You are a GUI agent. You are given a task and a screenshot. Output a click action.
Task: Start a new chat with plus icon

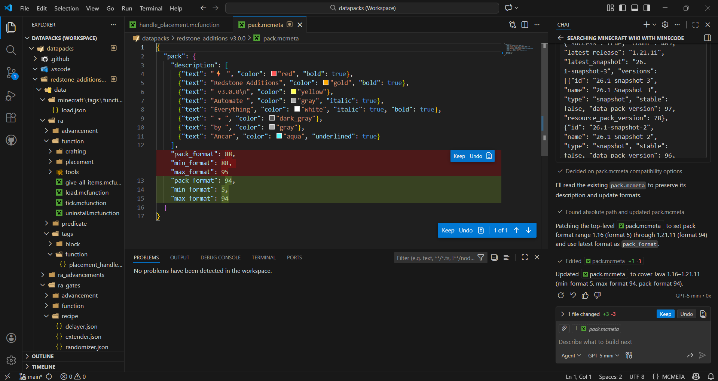(x=646, y=25)
